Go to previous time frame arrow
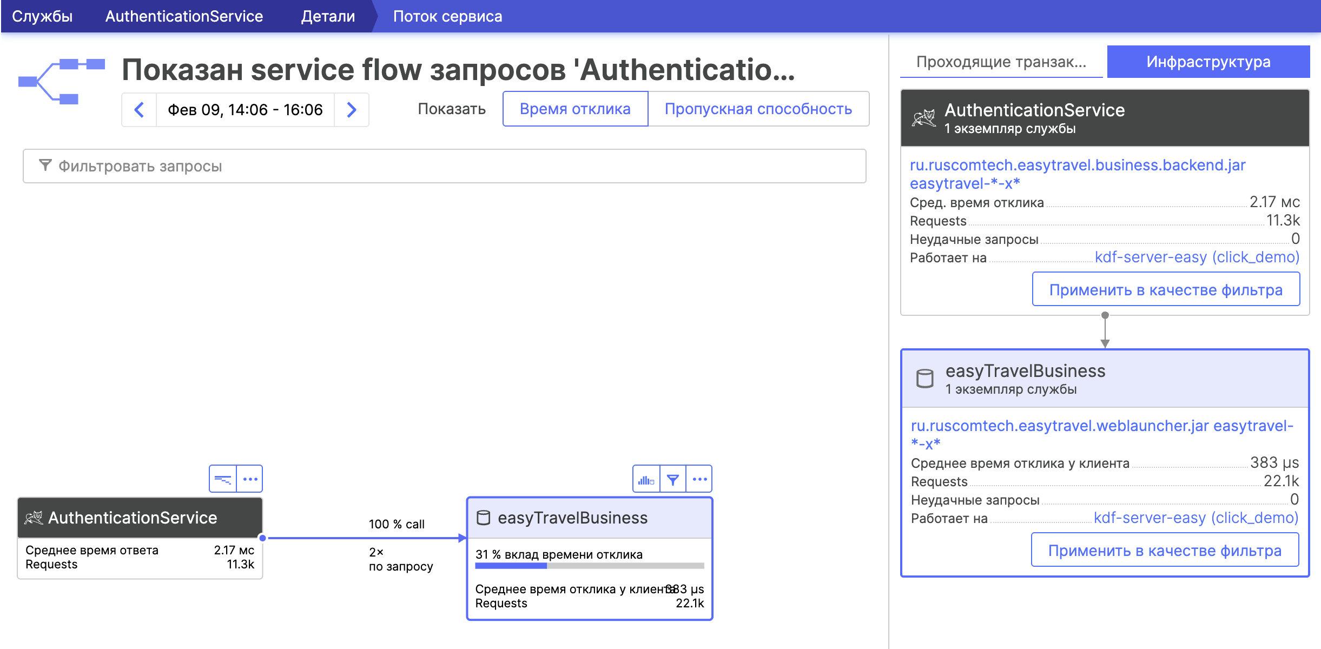Screen dimensions: 1321x649 (x=139, y=110)
